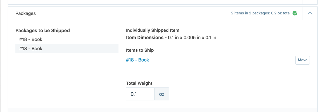321x112 pixels.
Task: Click the Items to Ship label
Action: coord(140,50)
